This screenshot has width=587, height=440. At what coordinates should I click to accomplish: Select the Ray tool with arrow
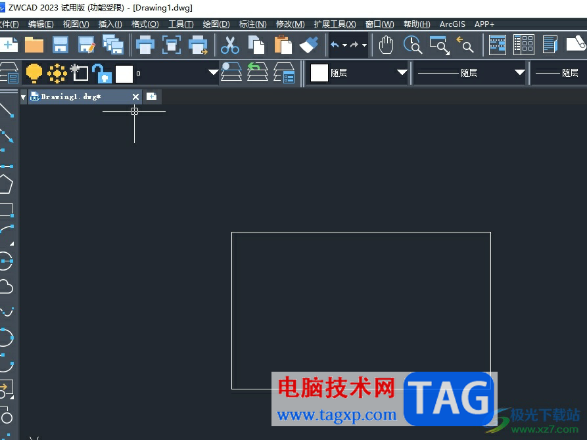click(x=7, y=136)
